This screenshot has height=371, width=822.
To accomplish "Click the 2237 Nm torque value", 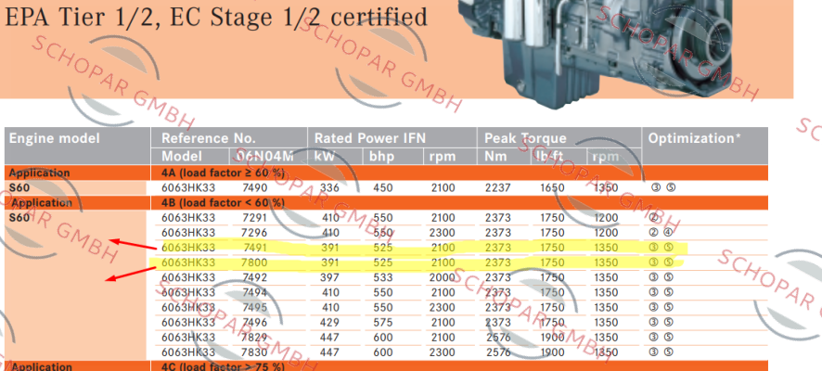I will click(x=498, y=187).
